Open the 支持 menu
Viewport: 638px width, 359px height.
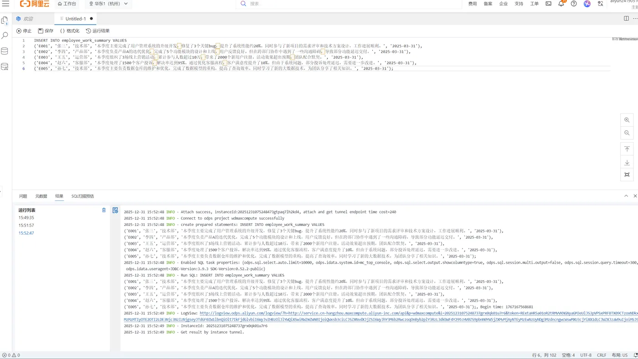pyautogui.click(x=519, y=4)
